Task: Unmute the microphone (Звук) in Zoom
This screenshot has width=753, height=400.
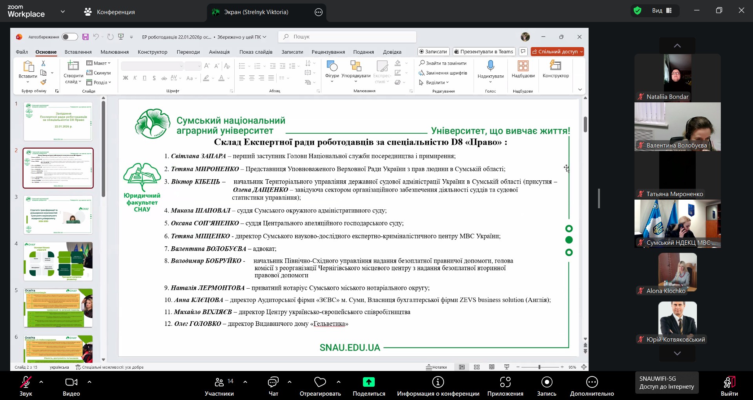Action: (x=26, y=382)
